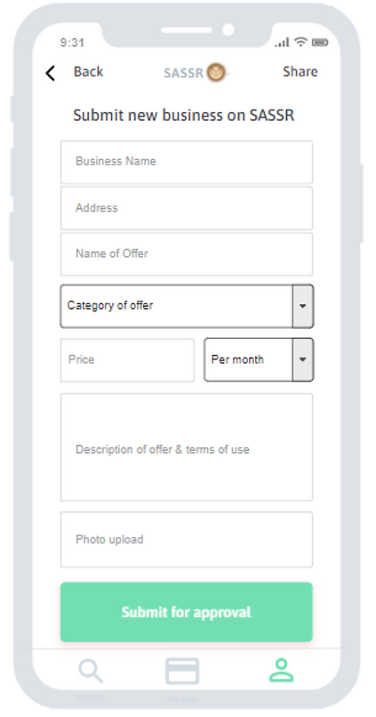Tap the back arrow chevron icon
The image size is (376, 717).
pyautogui.click(x=51, y=73)
